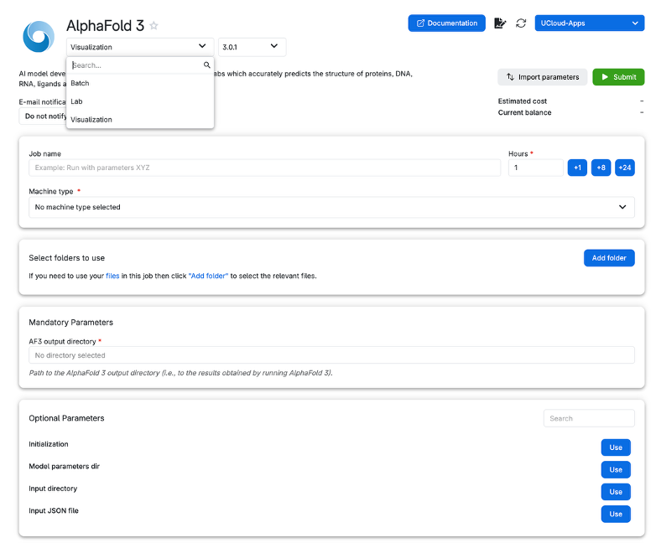Add 24 hours with +24 button
Screen dimensions: 656x543
625,168
